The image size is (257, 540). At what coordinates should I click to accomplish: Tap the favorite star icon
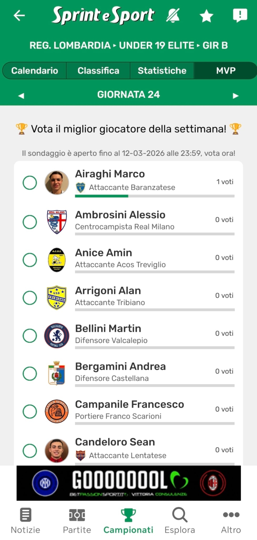[206, 16]
